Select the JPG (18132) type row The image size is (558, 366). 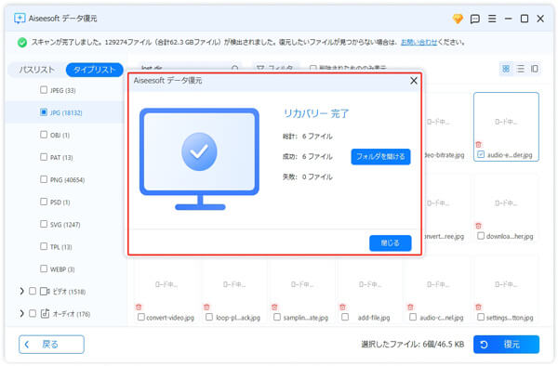click(66, 112)
